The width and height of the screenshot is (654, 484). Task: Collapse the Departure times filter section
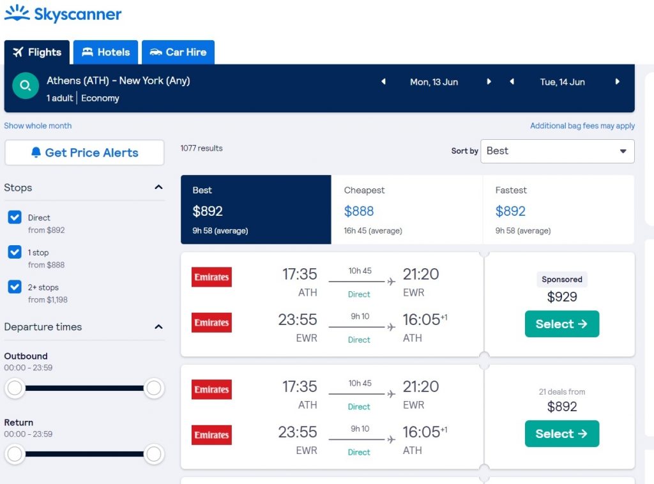point(158,327)
